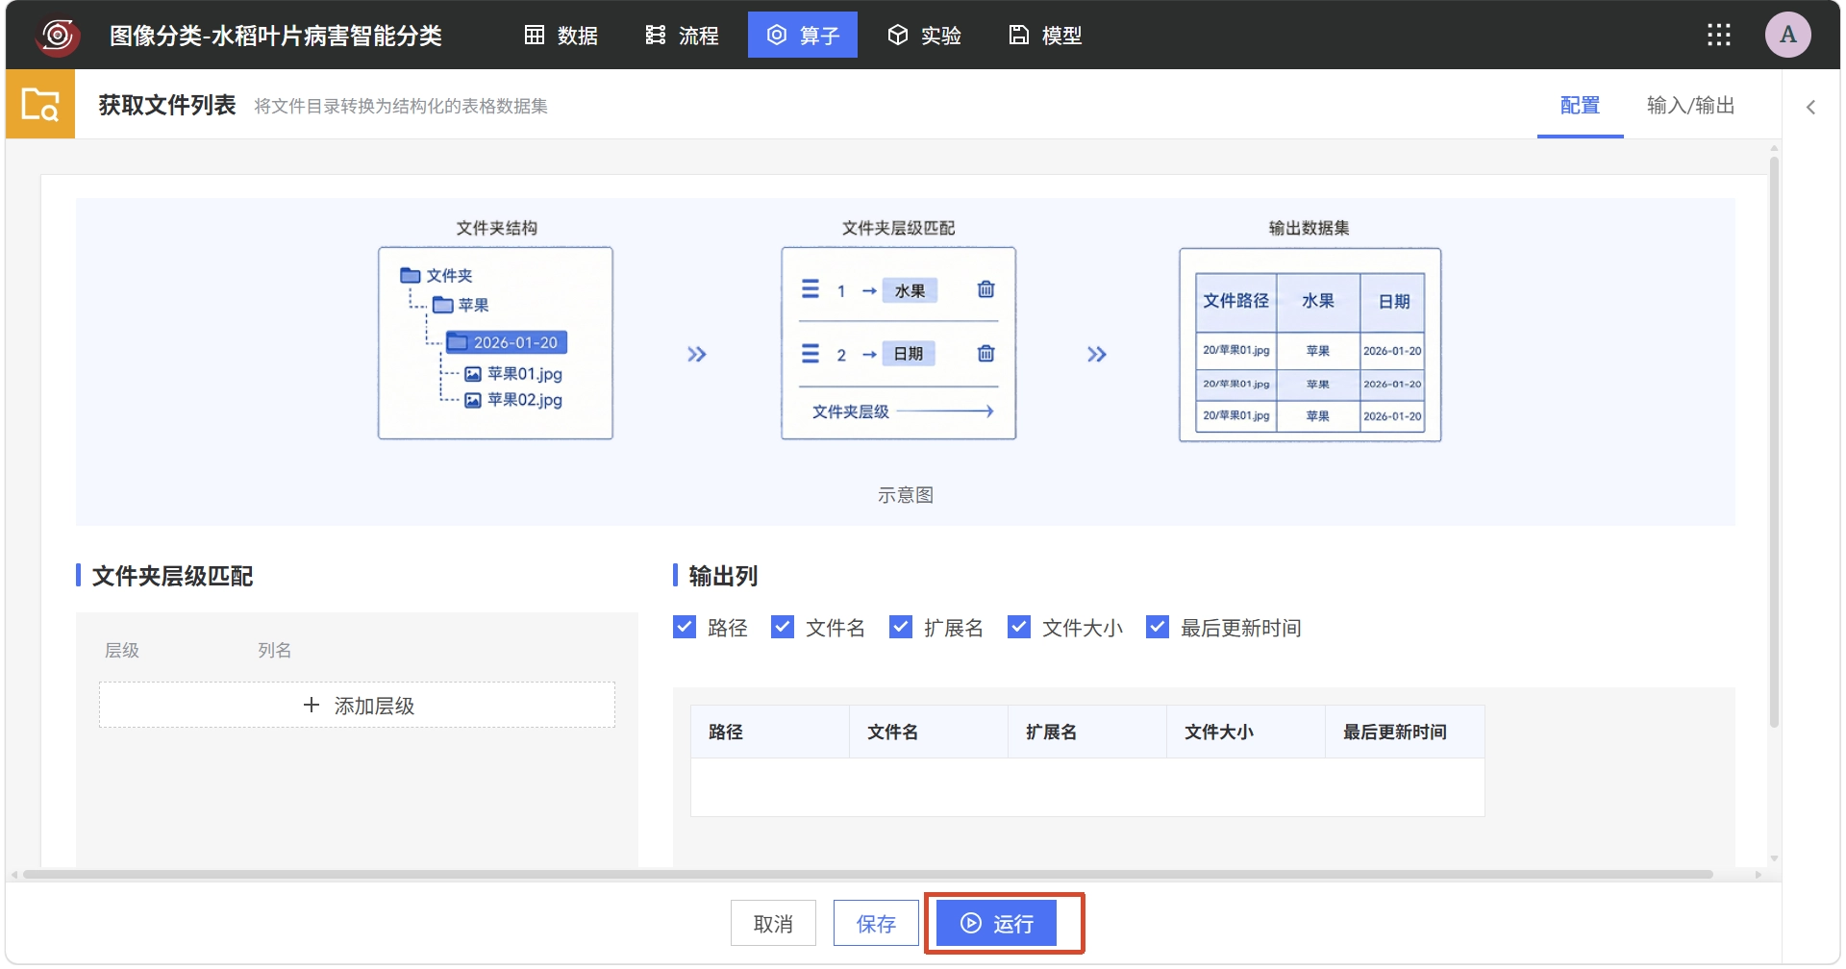Click the 路径 column header in table
1846x969 pixels.
click(x=770, y=732)
